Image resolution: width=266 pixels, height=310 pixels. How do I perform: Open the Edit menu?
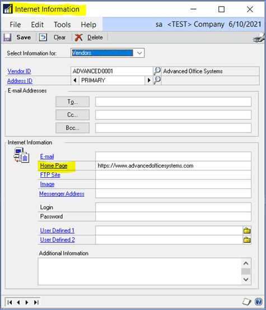pos(37,25)
